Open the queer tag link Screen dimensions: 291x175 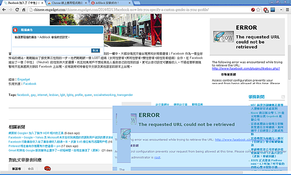click(88, 95)
